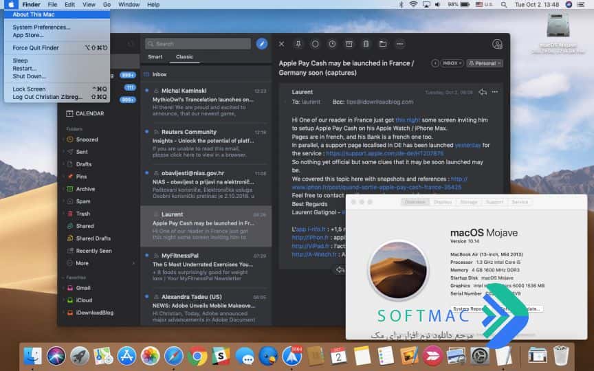The image size is (594, 371).
Task: Open Spark mail icon in Dock
Action: click(x=291, y=357)
